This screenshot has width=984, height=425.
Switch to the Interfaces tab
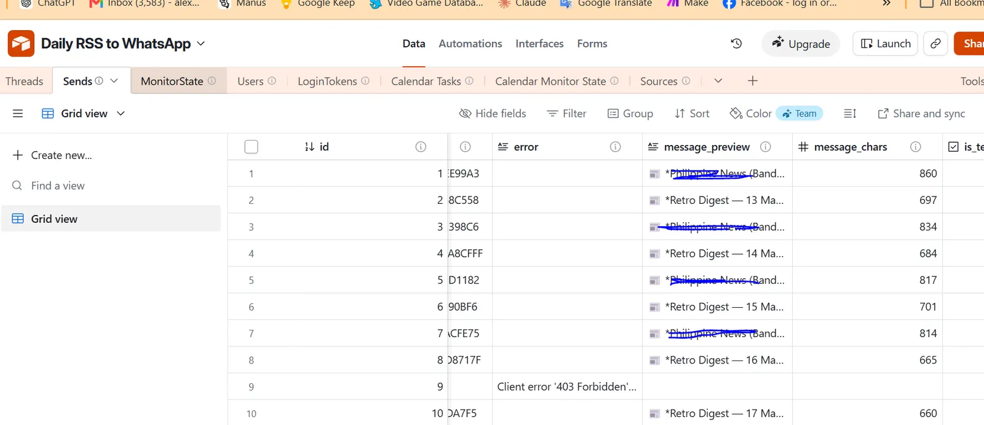pyautogui.click(x=539, y=44)
